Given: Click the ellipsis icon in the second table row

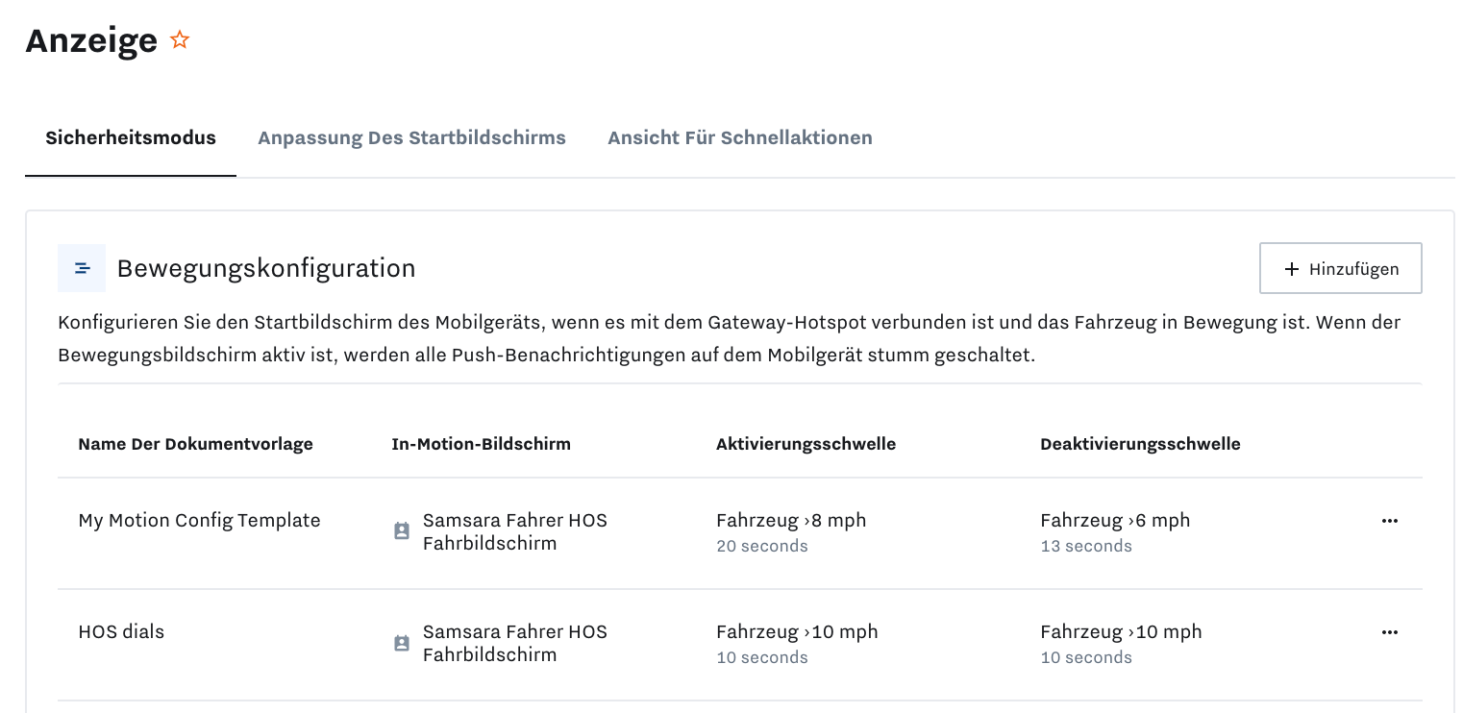Looking at the screenshot, I should coord(1389,631).
